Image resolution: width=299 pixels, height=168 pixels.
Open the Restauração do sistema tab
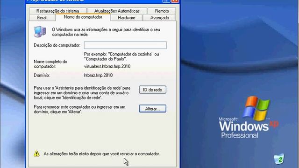tap(57, 11)
